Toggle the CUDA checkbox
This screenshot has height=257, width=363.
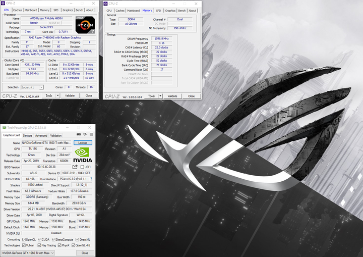pyautogui.click(x=39, y=239)
